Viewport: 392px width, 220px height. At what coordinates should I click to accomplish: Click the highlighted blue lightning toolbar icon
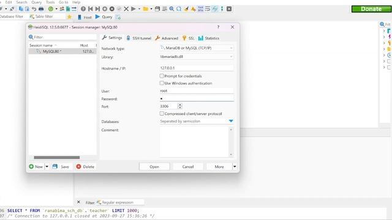[x=215, y=9]
